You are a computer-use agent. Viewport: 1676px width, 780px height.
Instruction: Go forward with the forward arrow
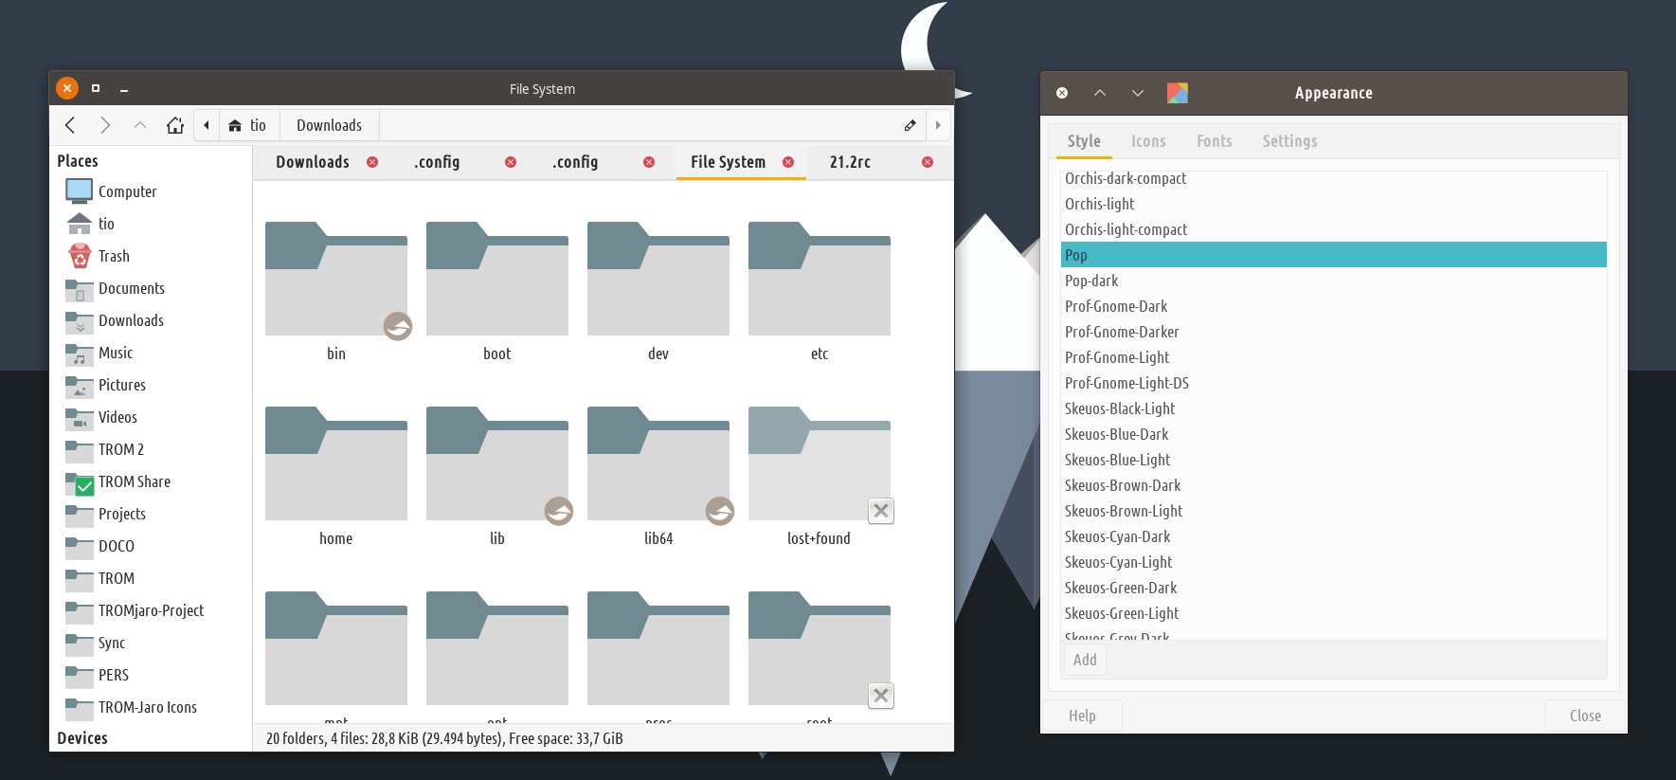coord(105,125)
